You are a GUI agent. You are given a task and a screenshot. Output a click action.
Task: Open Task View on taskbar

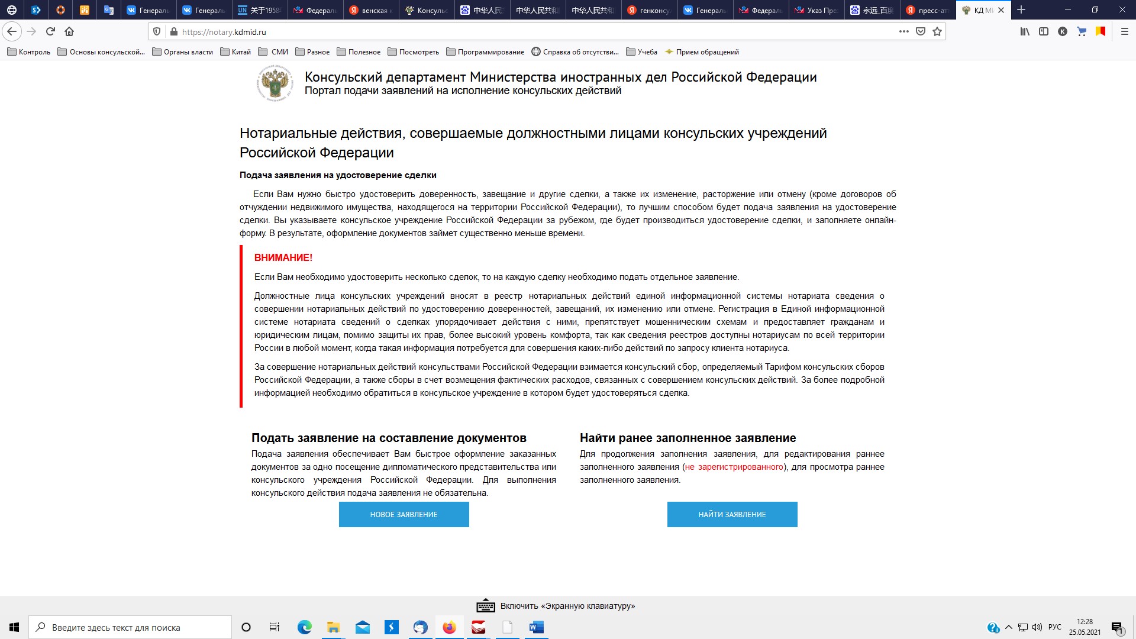[x=275, y=627]
